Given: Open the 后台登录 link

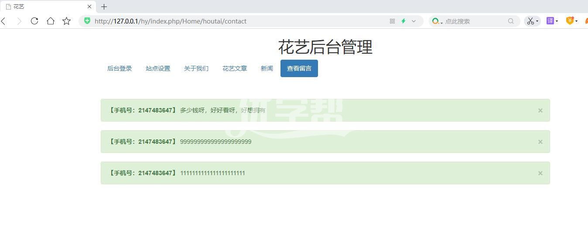Looking at the screenshot, I should click(x=120, y=68).
